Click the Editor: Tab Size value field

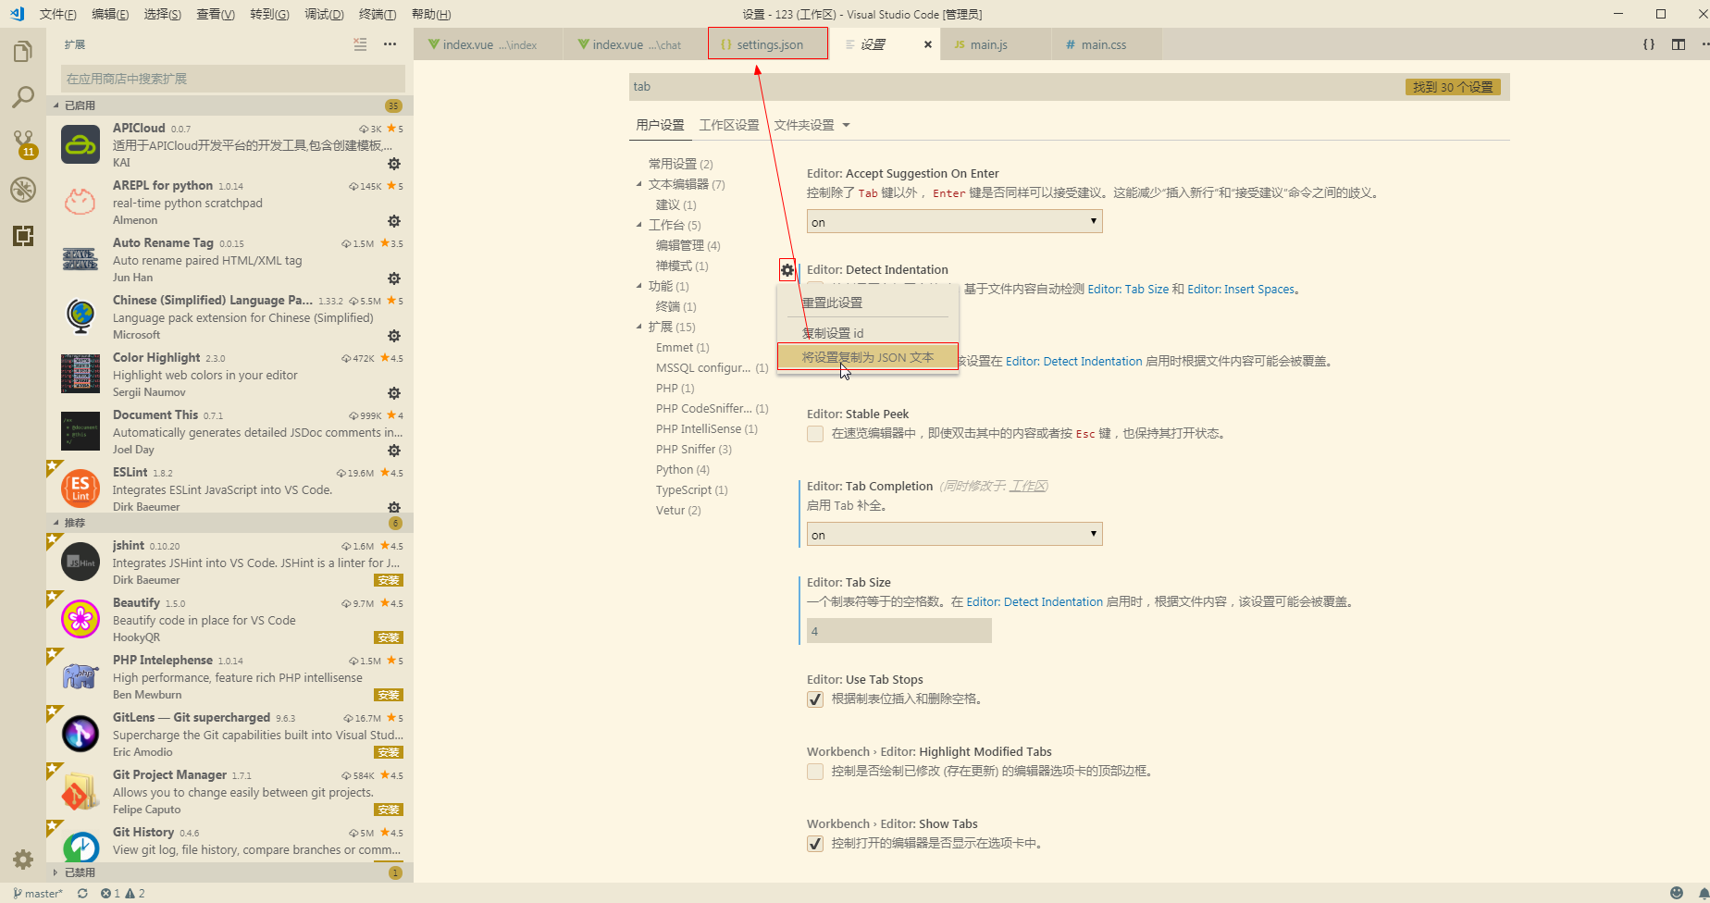tap(899, 632)
